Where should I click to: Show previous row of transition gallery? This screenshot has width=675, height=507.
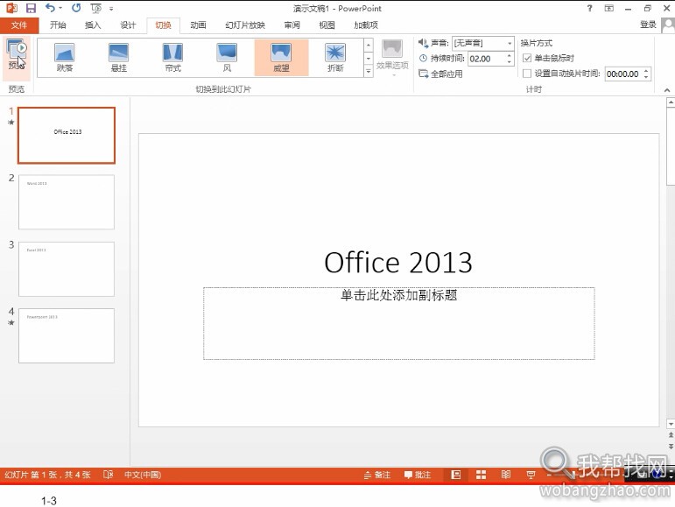[x=369, y=45]
